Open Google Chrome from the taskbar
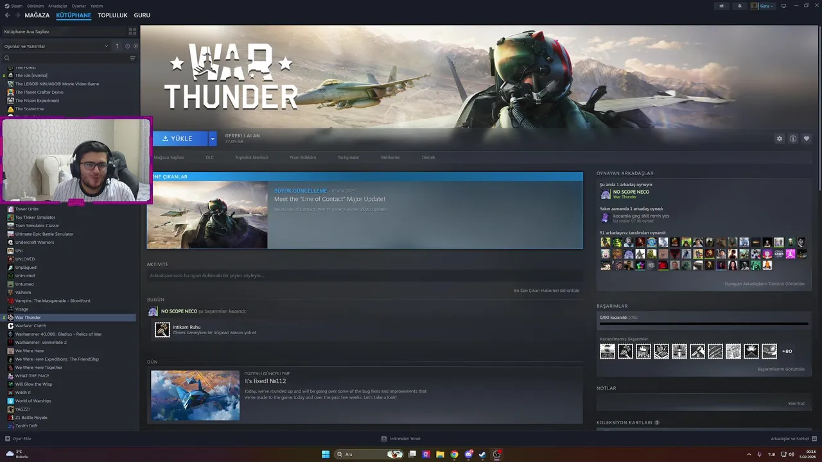Screen dimensions: 822x462 tap(454, 454)
